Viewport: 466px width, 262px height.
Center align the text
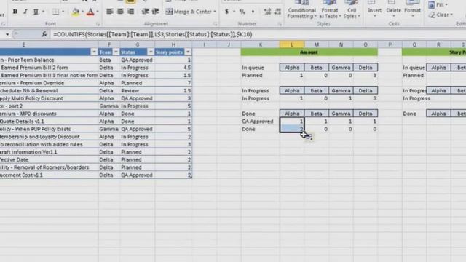click(120, 12)
